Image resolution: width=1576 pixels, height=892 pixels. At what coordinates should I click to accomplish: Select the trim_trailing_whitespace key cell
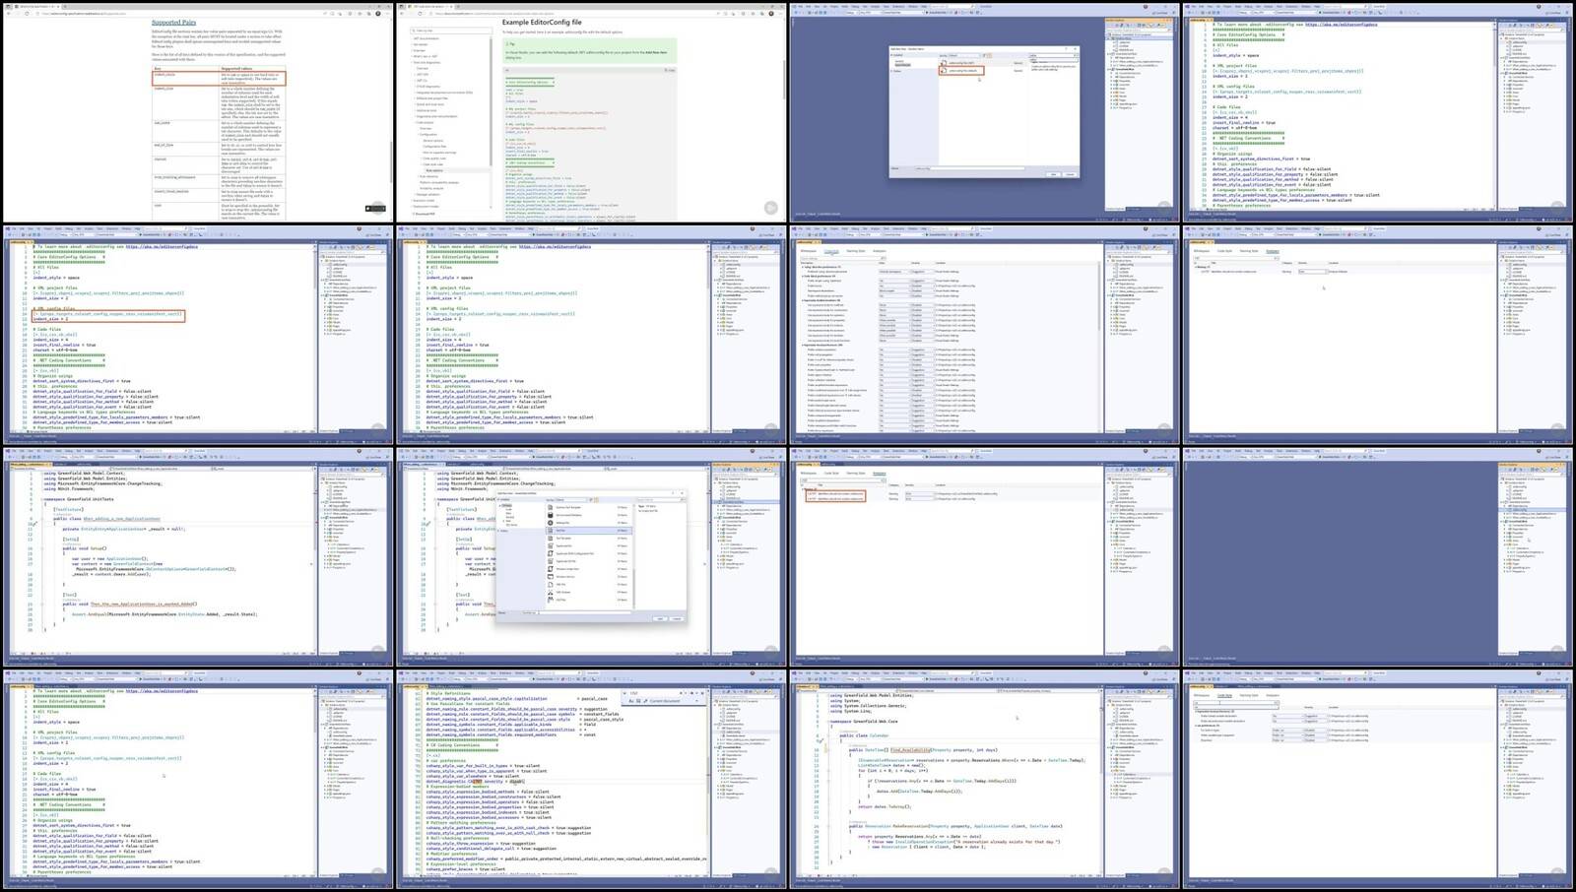coord(186,182)
